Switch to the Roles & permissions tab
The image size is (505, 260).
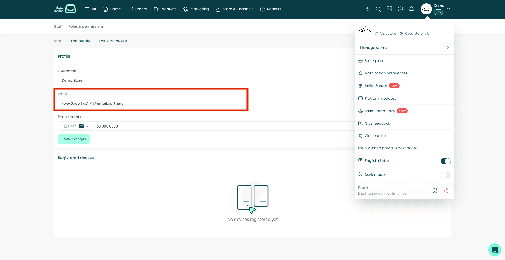86,26
